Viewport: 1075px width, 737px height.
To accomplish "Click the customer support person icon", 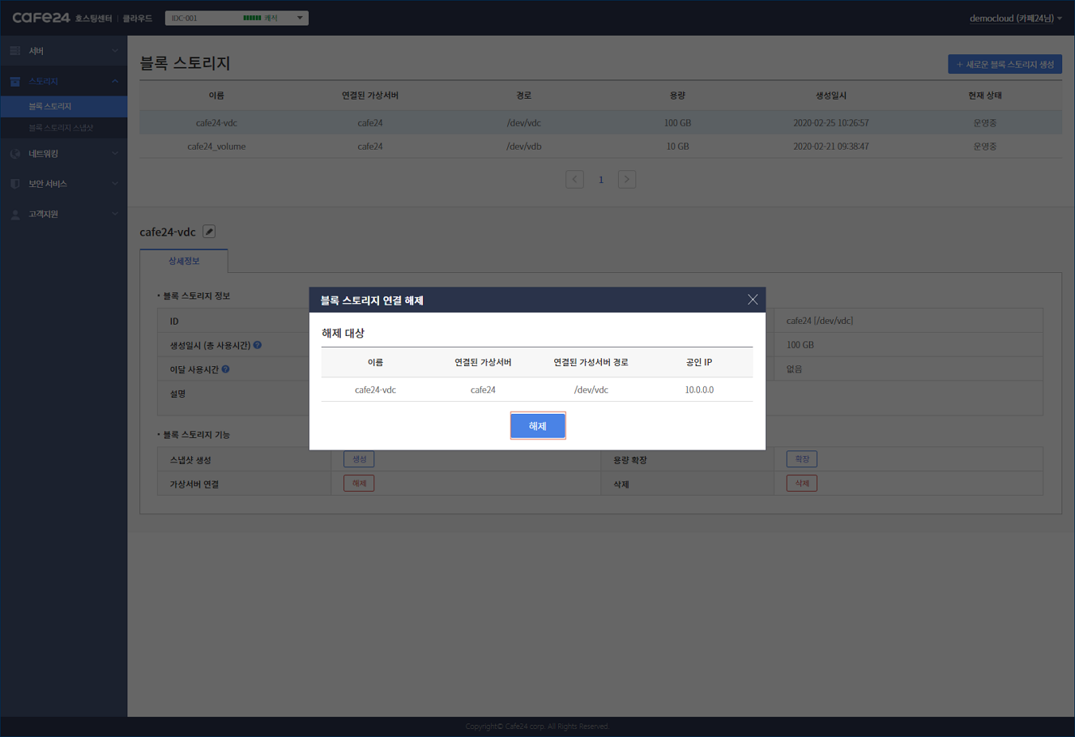I will coord(15,214).
